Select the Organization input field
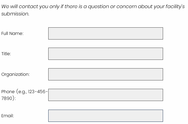Image resolution: width=188 pixels, height=124 pixels. click(x=106, y=74)
